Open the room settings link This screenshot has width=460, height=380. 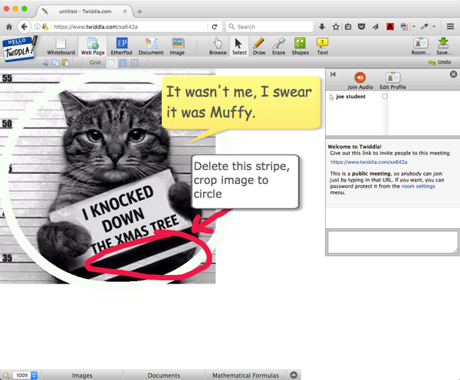(418, 186)
